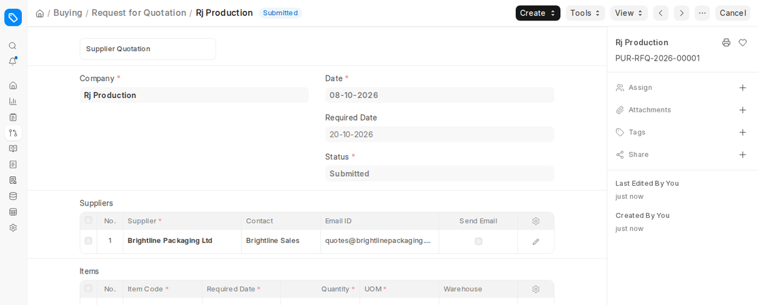Add assignment with Assign plus icon
The width and height of the screenshot is (764, 305).
(743, 88)
